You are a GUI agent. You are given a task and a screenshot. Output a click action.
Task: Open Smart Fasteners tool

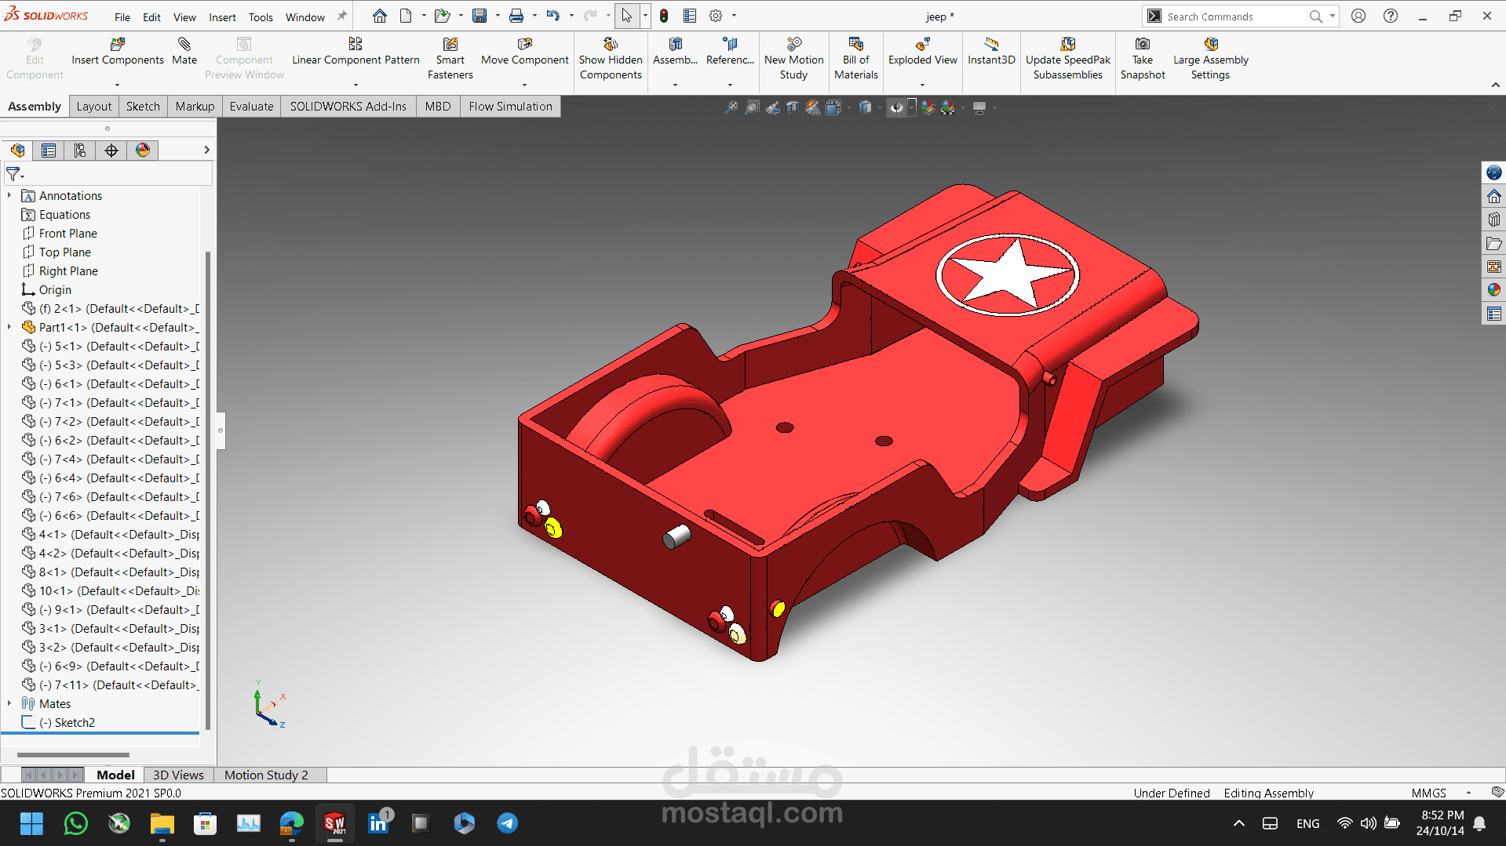(x=450, y=45)
